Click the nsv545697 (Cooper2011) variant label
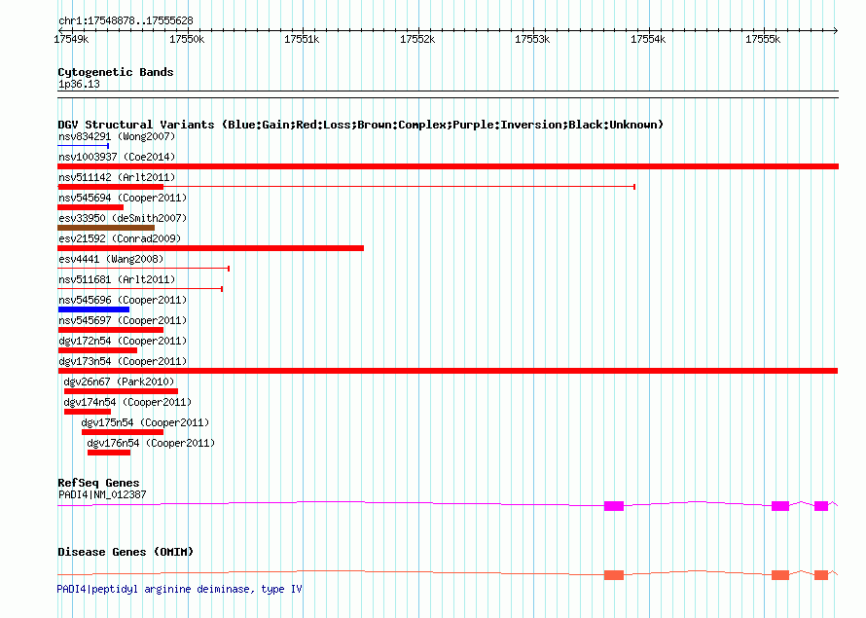Viewport: 866px width, 618px height. coord(123,320)
